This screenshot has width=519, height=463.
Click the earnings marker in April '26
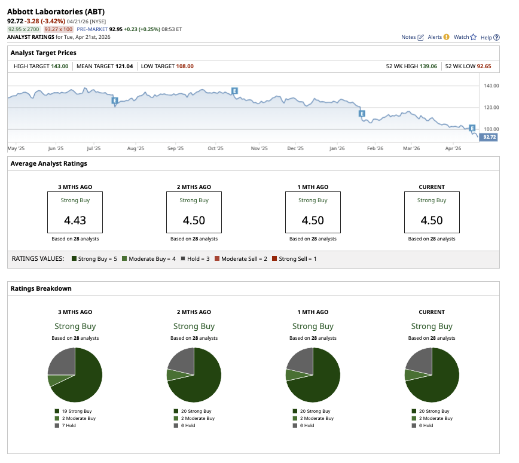472,128
